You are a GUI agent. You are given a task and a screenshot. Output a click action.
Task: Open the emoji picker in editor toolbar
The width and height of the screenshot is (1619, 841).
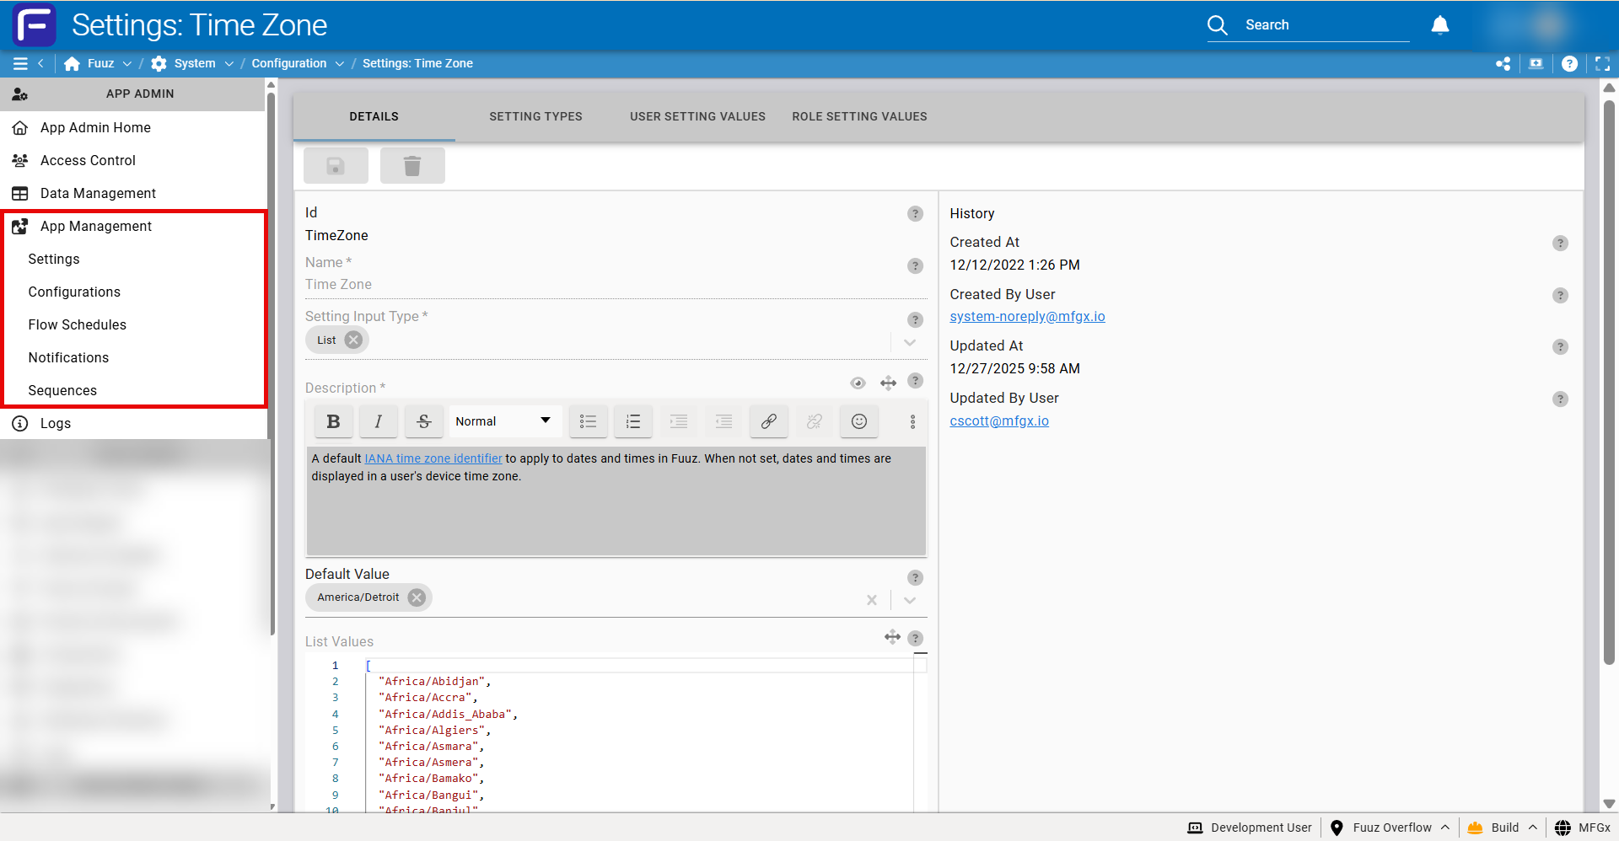click(859, 421)
